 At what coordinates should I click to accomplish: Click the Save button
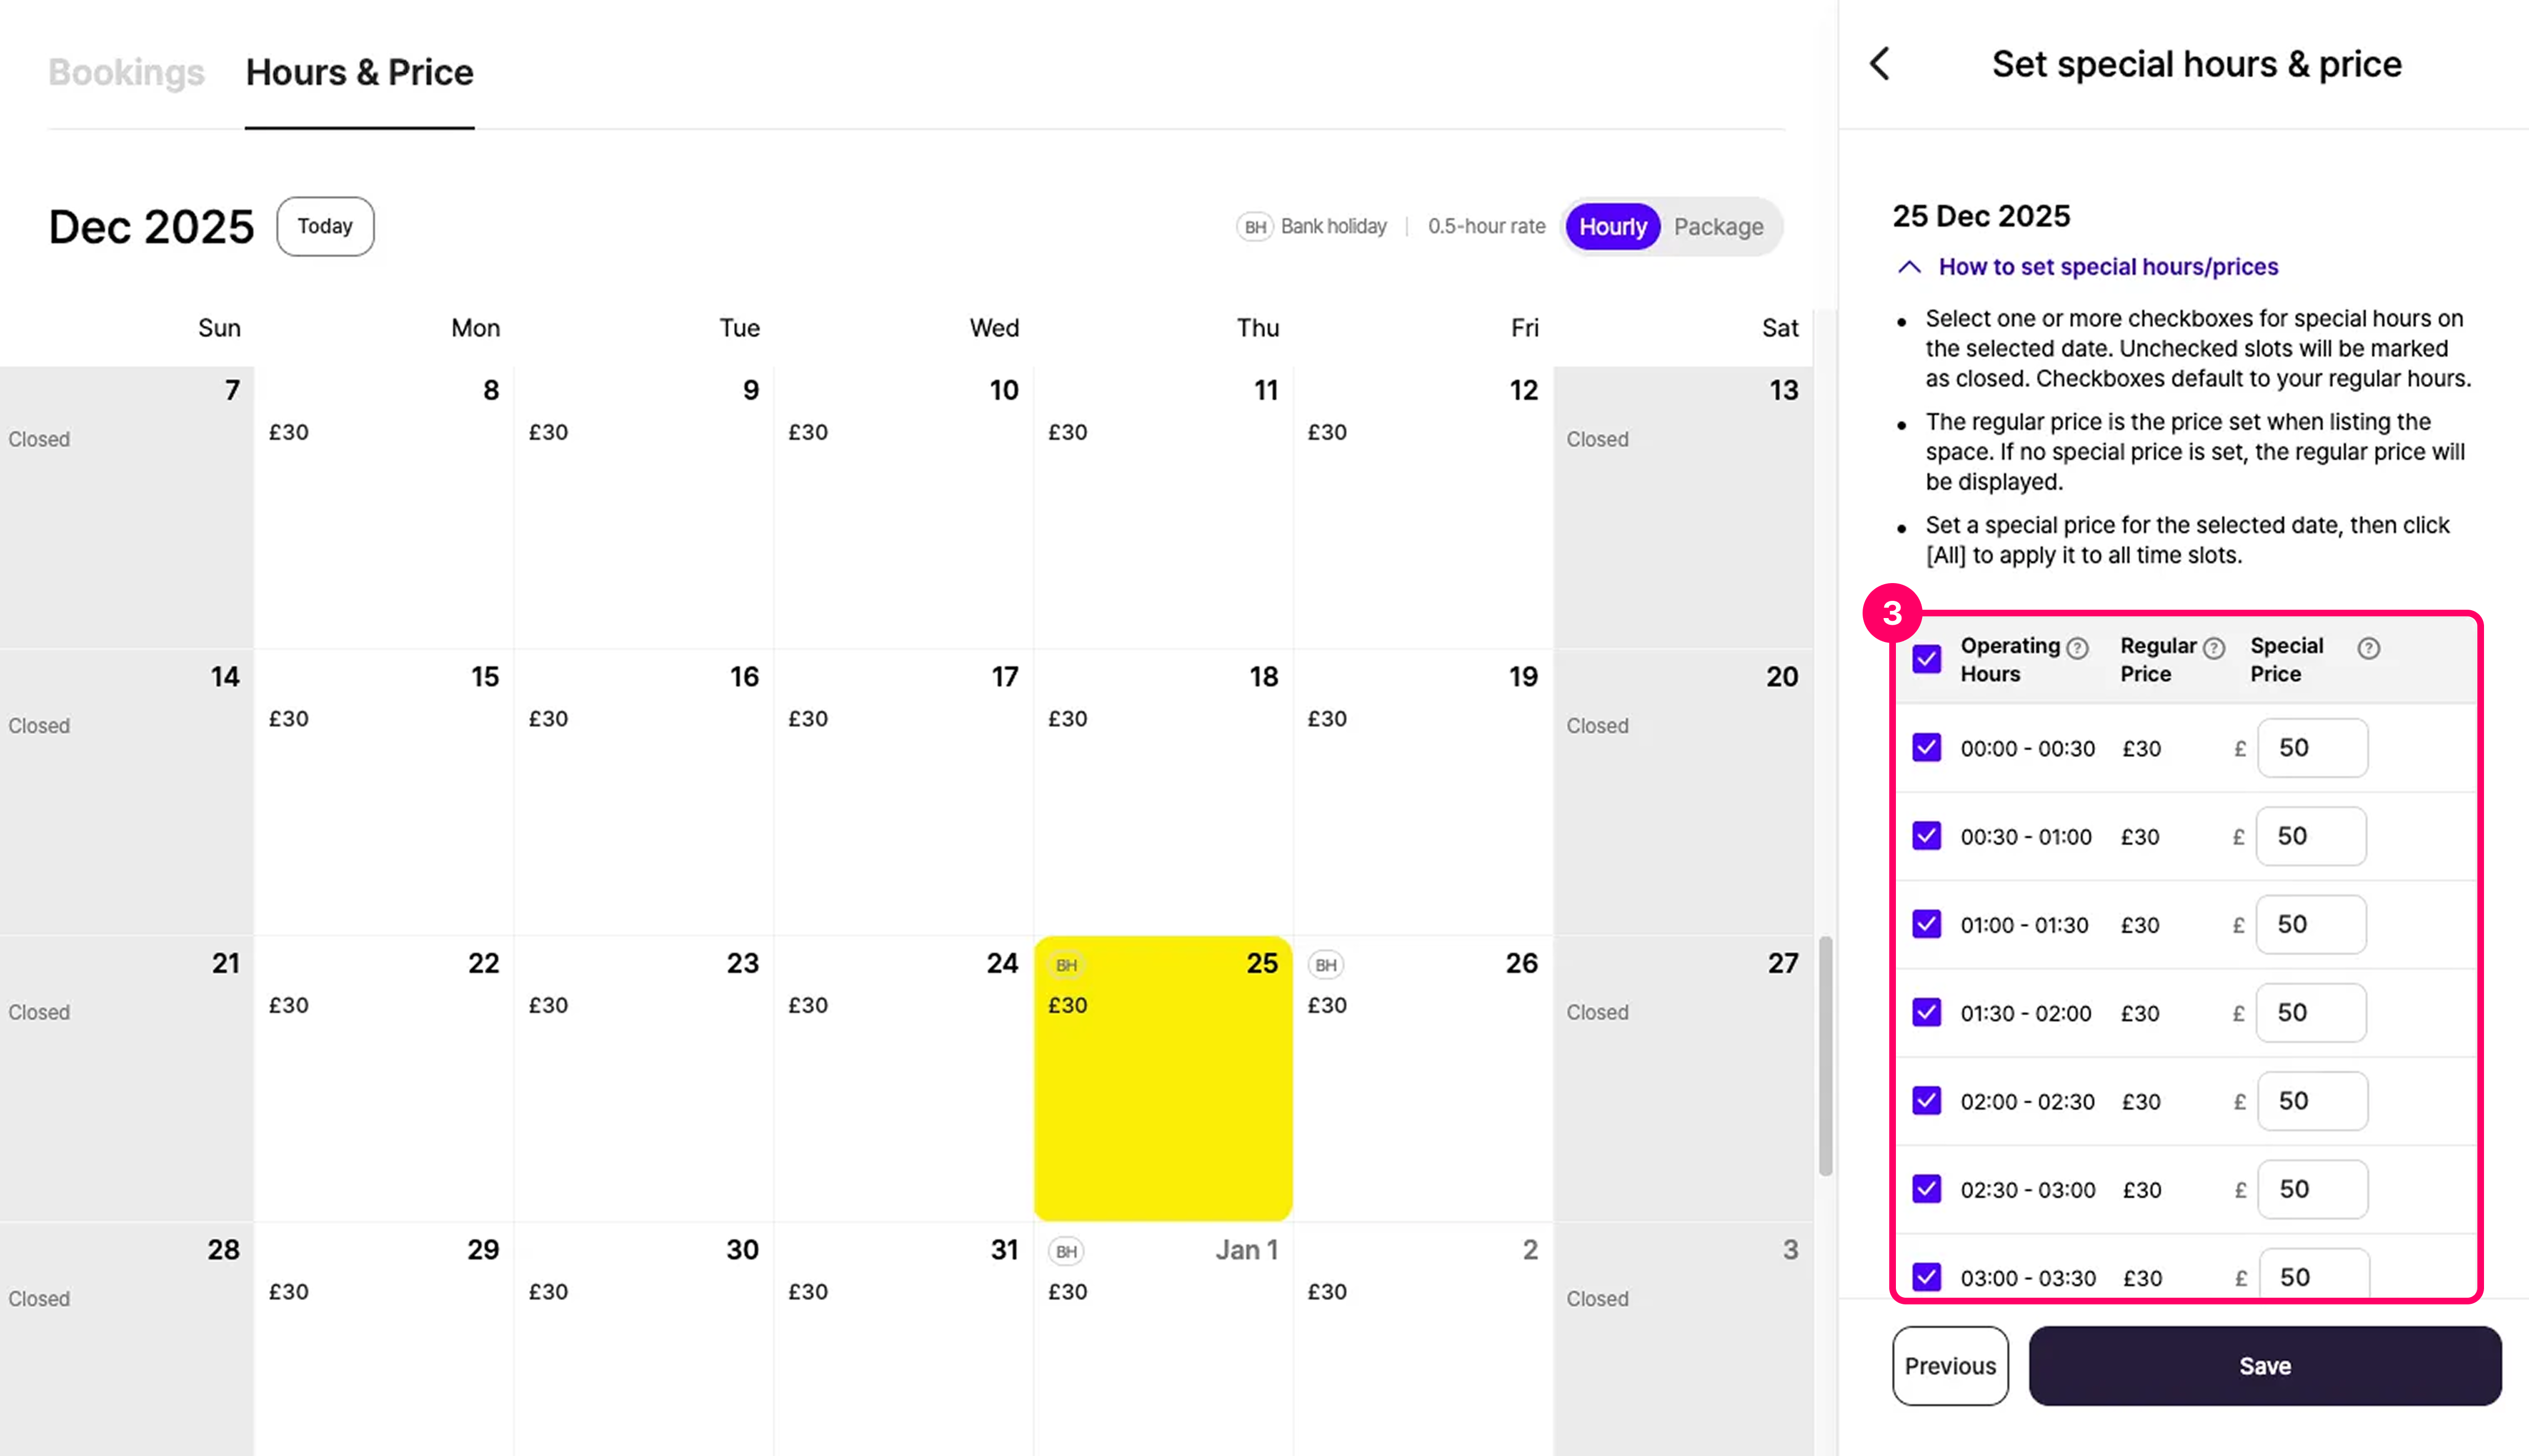(2264, 1366)
